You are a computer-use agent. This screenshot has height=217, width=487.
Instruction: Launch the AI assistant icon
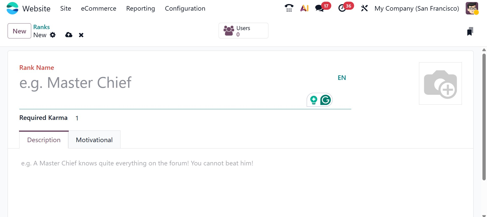click(x=304, y=8)
